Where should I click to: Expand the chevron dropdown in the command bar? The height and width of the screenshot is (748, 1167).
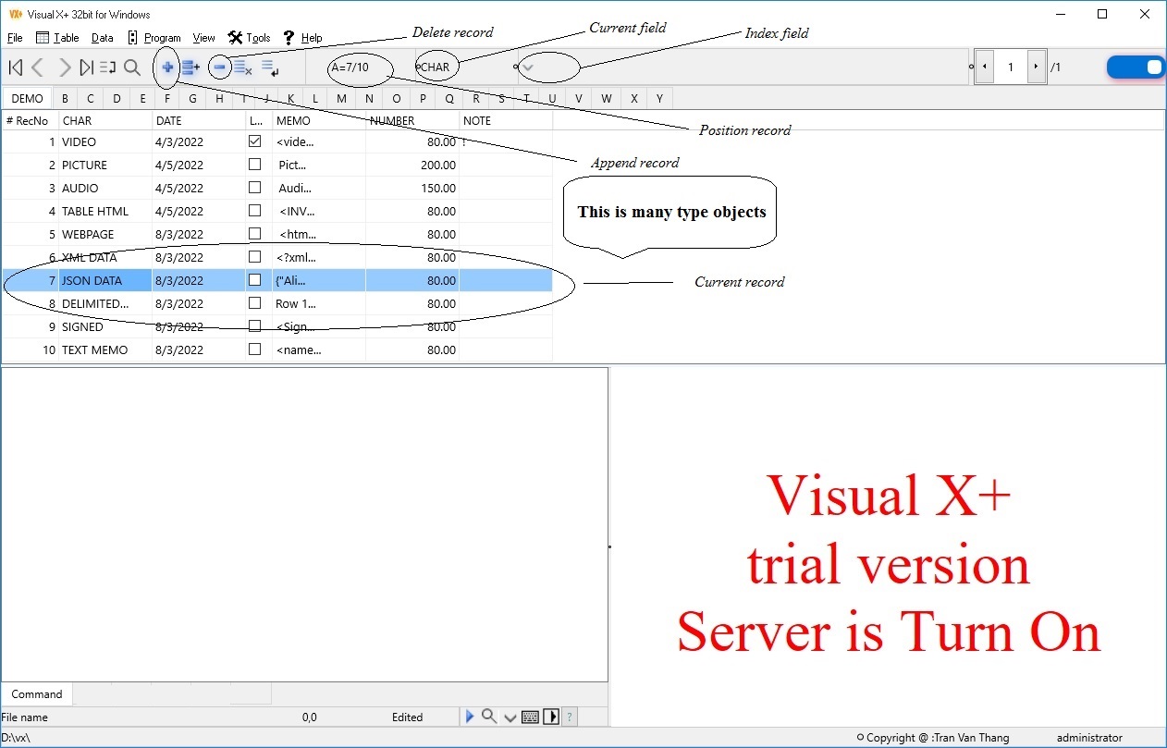tap(510, 717)
